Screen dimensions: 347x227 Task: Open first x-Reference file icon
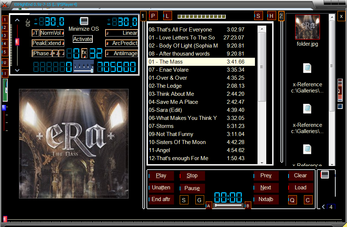pyautogui.click(x=307, y=68)
